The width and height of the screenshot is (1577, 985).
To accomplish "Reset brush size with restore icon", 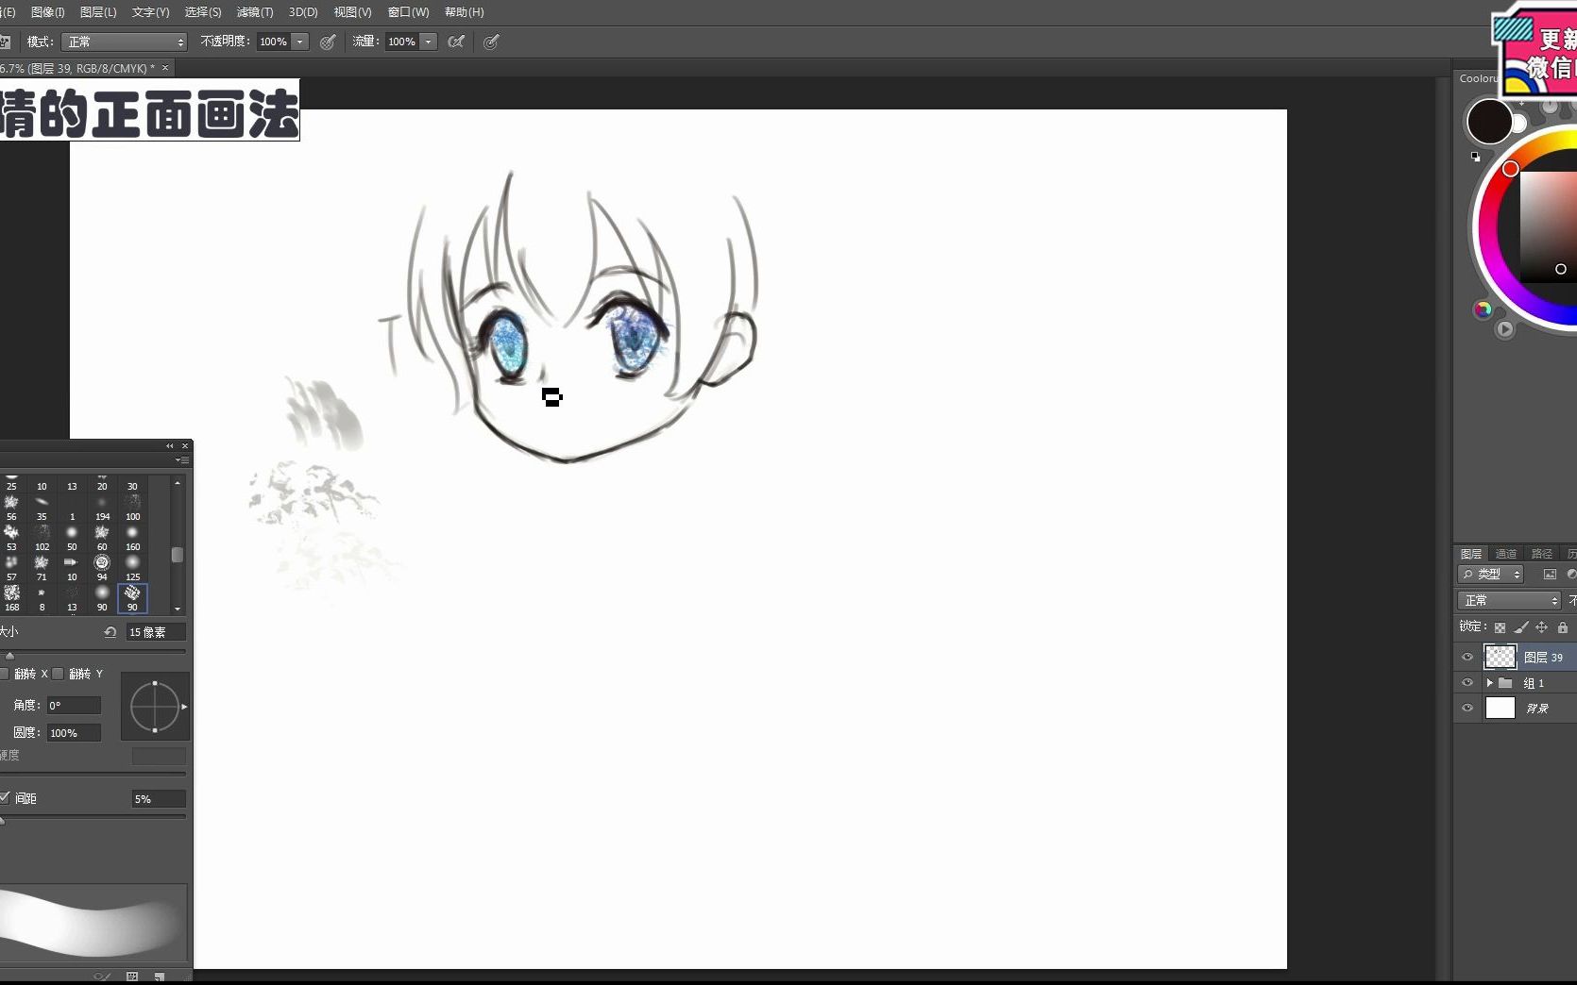I will [110, 632].
